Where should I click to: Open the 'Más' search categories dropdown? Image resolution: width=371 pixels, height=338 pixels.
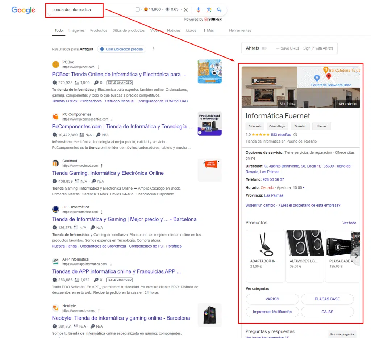pyautogui.click(x=209, y=30)
